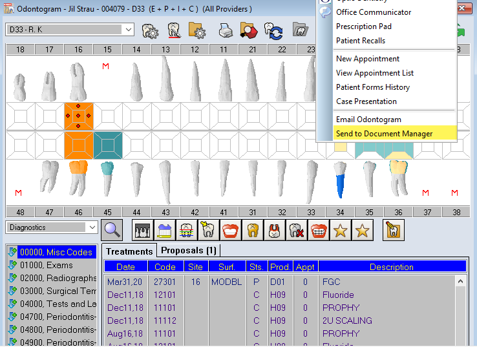
Task: Click the magnifying glass search button
Action: (112, 229)
